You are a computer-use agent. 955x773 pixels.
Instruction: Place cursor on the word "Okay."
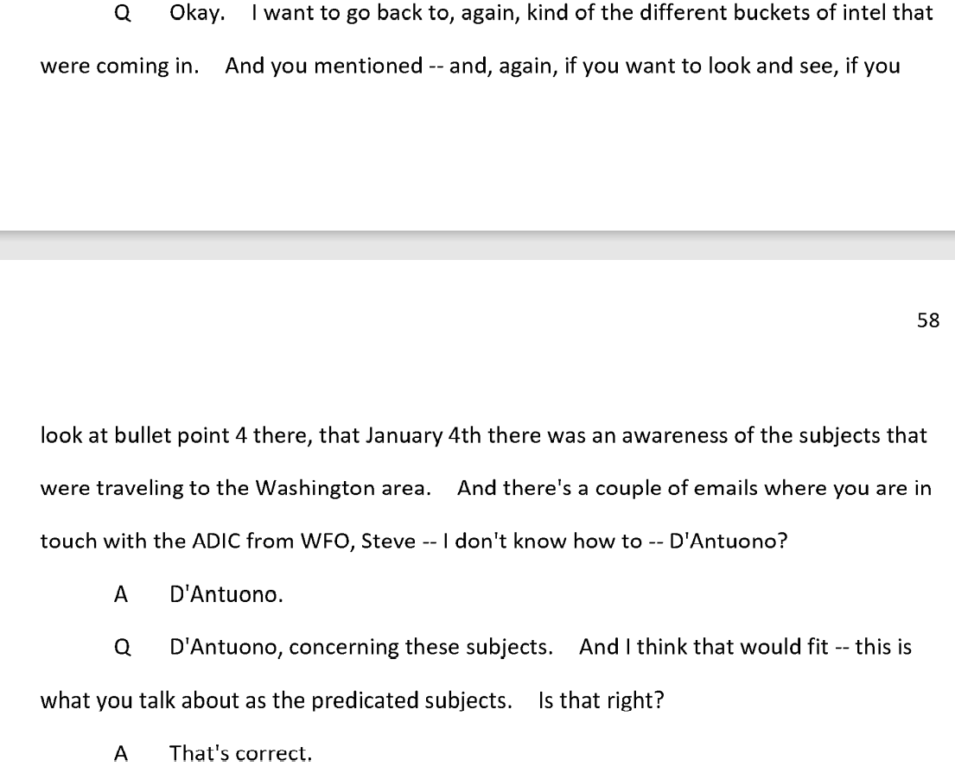tap(197, 13)
